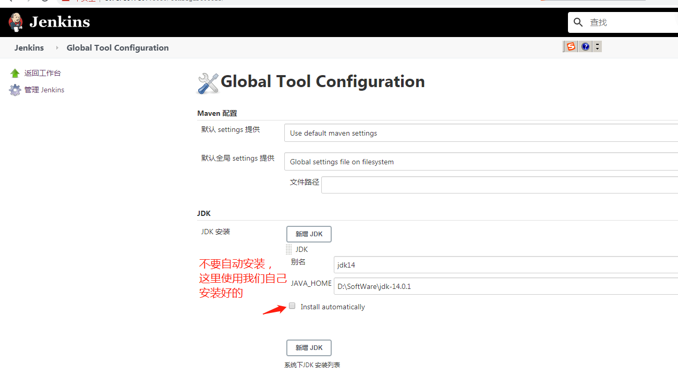Open the default settings provider dropdown

481,133
